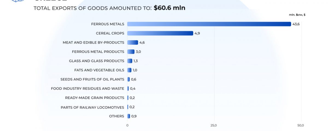Click the Seeds and Fruits of Oil Plants label
The width and height of the screenshot is (328, 131).
point(92,79)
